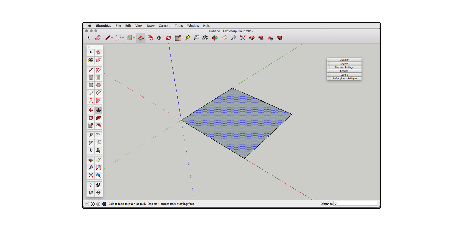
Task: Click the Distance measurement input field
Action: click(356, 204)
